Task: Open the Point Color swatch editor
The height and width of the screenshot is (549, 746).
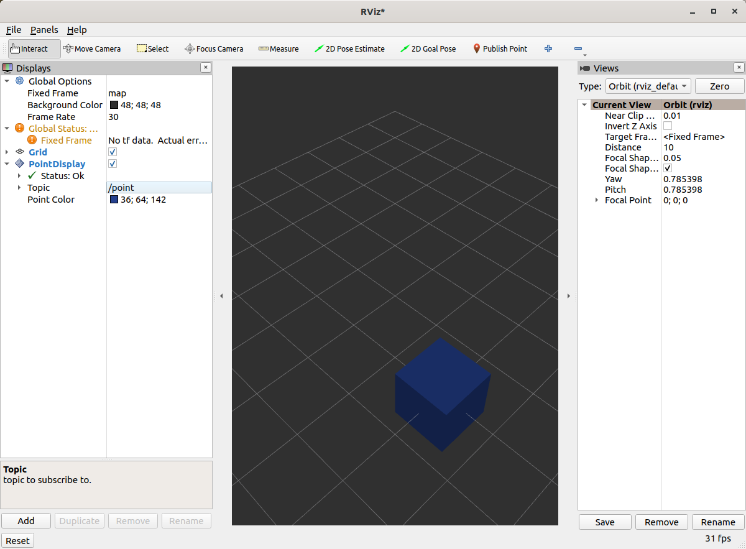Action: [x=113, y=199]
